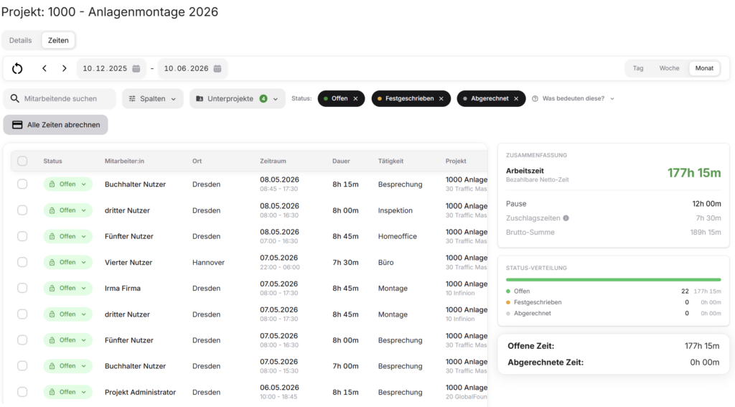
Task: Select the Woche view
Action: point(669,68)
